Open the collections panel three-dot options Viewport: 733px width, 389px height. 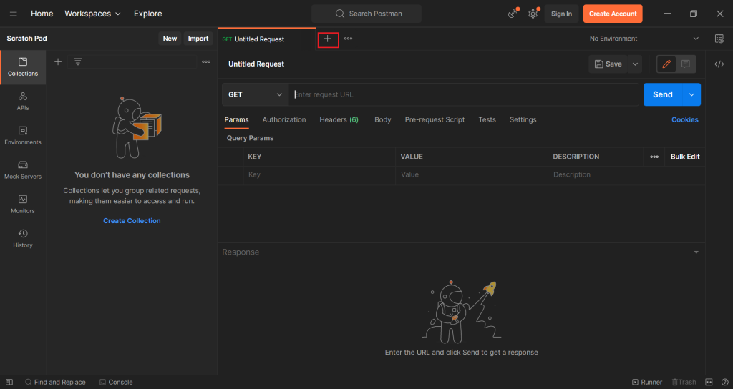point(206,61)
